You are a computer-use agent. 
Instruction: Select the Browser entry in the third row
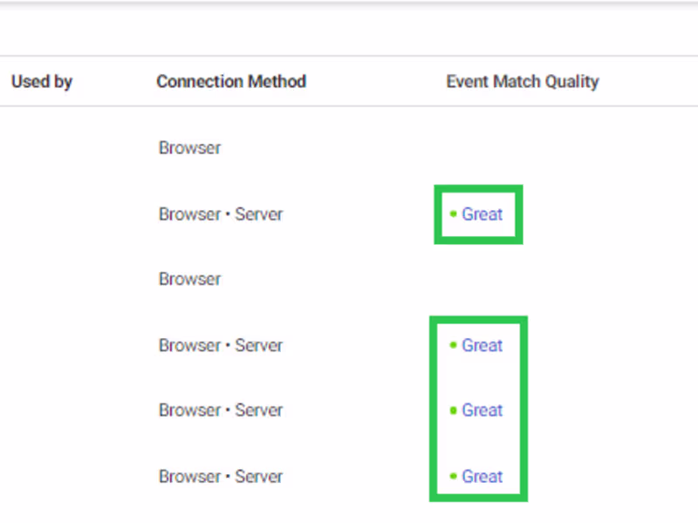pos(189,279)
